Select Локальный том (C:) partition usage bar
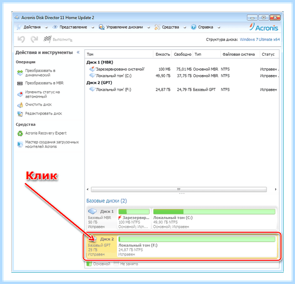This screenshot has height=284, width=295. click(214, 212)
